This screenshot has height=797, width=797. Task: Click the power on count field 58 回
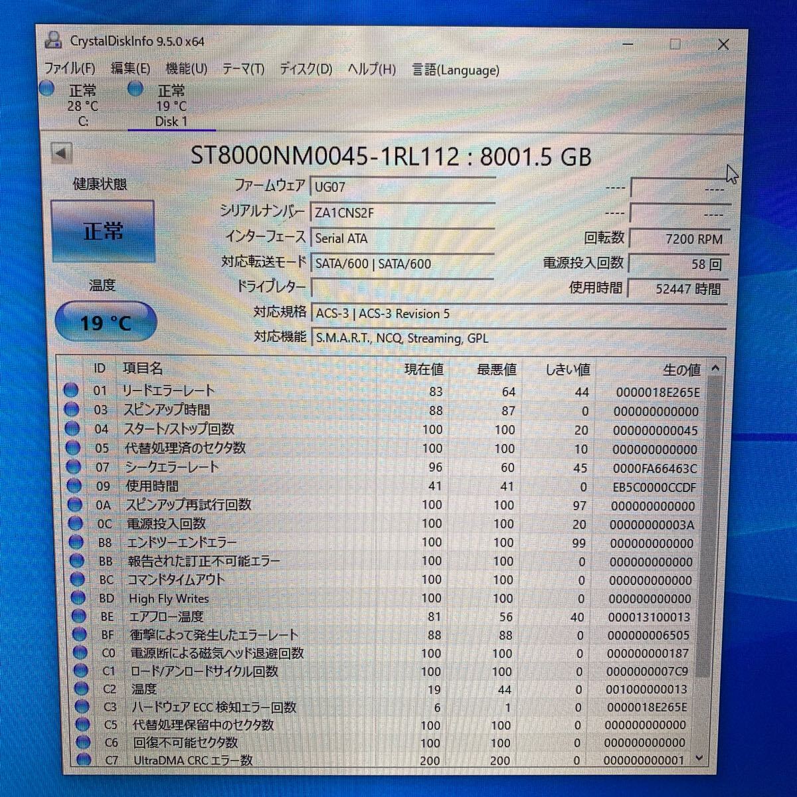(x=679, y=264)
